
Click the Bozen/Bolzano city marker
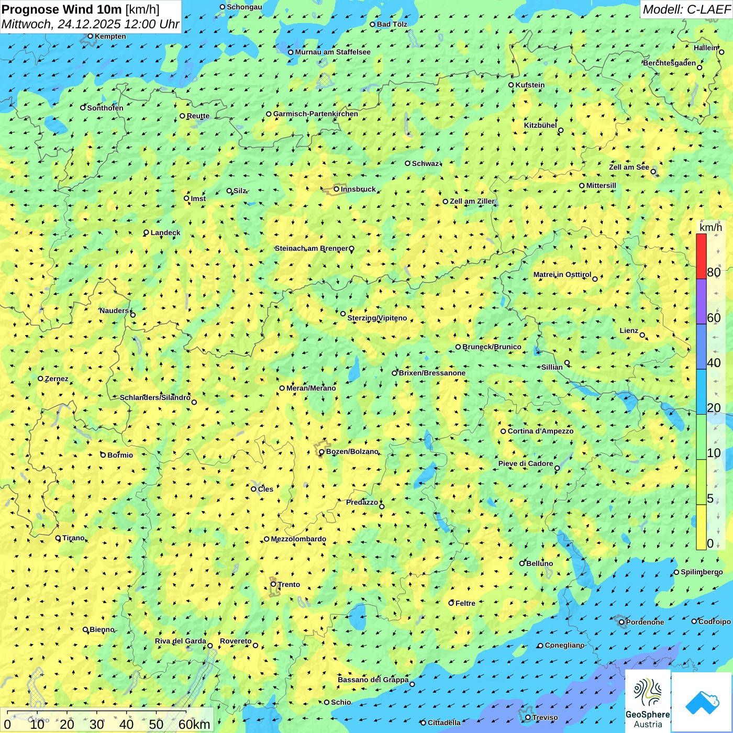coord(321,452)
